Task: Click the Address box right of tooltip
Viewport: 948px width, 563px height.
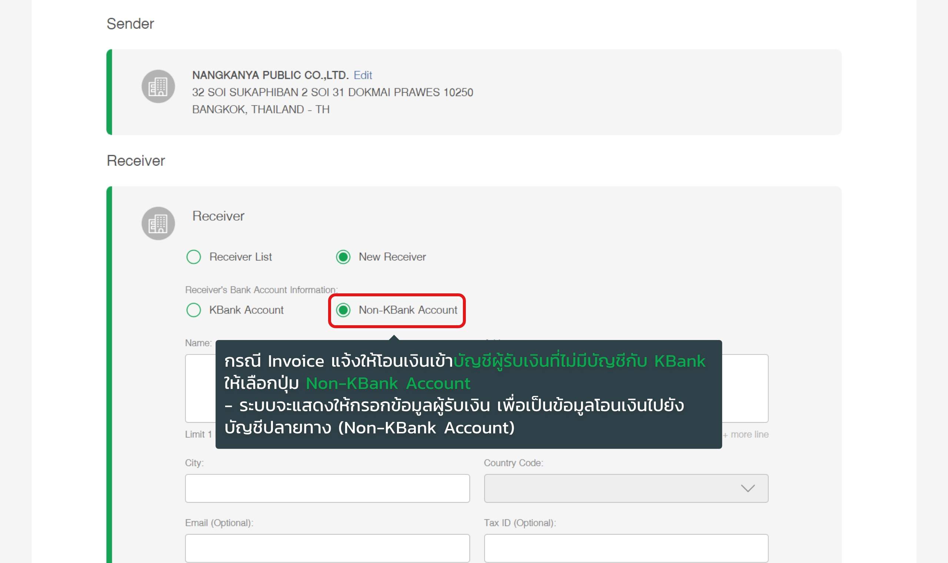Action: tap(745, 388)
